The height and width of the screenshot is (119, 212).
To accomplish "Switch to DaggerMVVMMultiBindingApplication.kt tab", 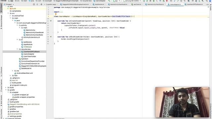I will pos(75,4).
